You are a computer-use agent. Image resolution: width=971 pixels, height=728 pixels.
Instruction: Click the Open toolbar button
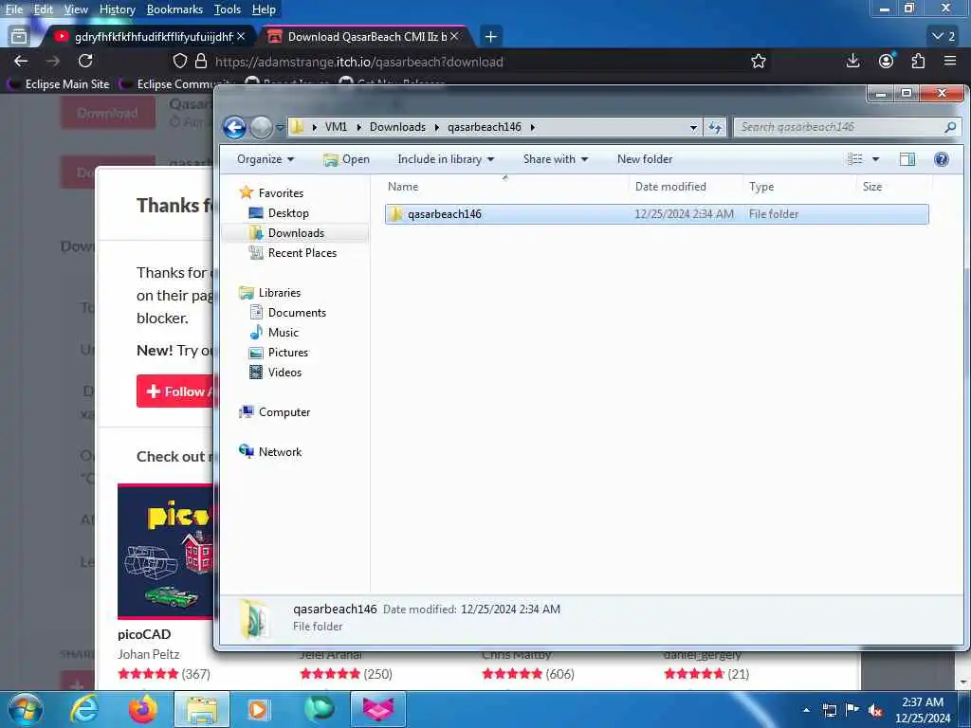346,159
